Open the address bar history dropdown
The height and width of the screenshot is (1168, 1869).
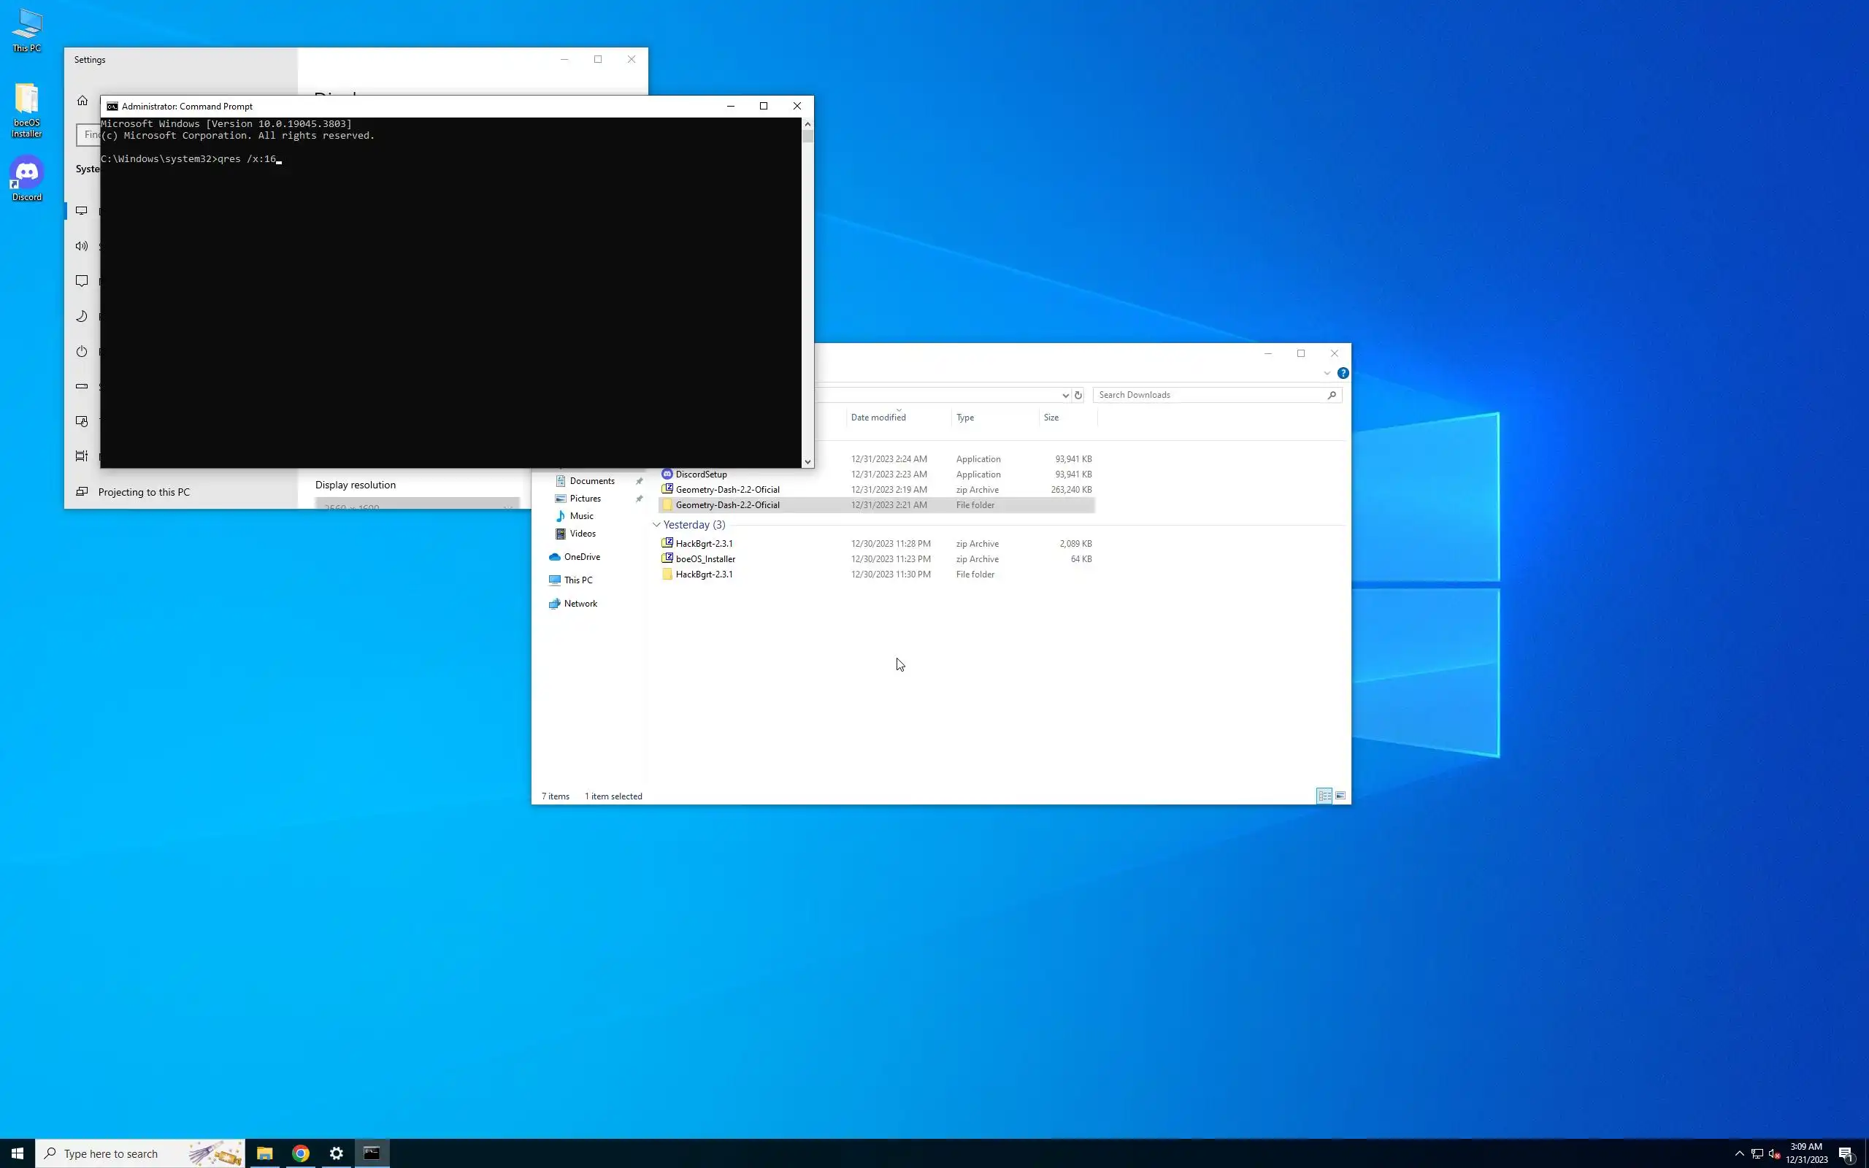point(1065,395)
